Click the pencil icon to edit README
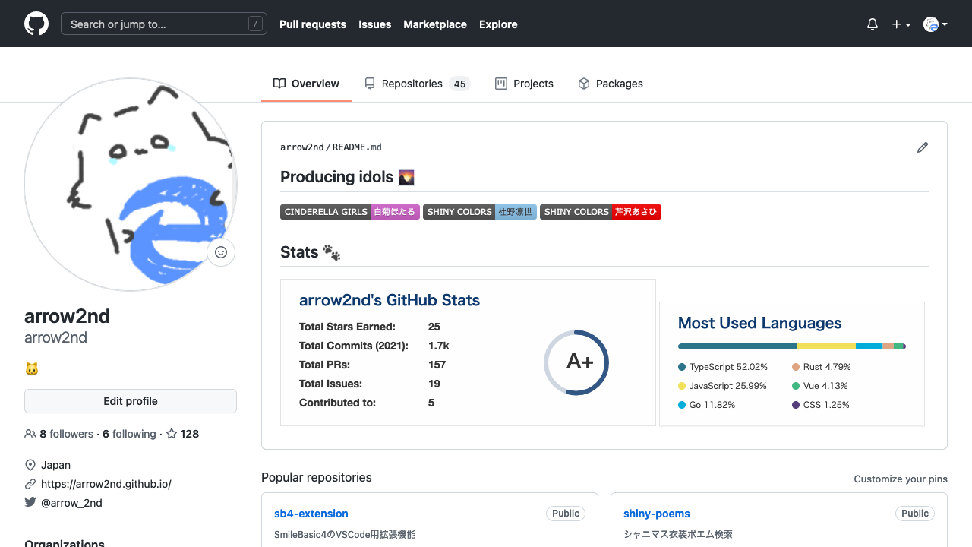The image size is (972, 547). [x=923, y=147]
